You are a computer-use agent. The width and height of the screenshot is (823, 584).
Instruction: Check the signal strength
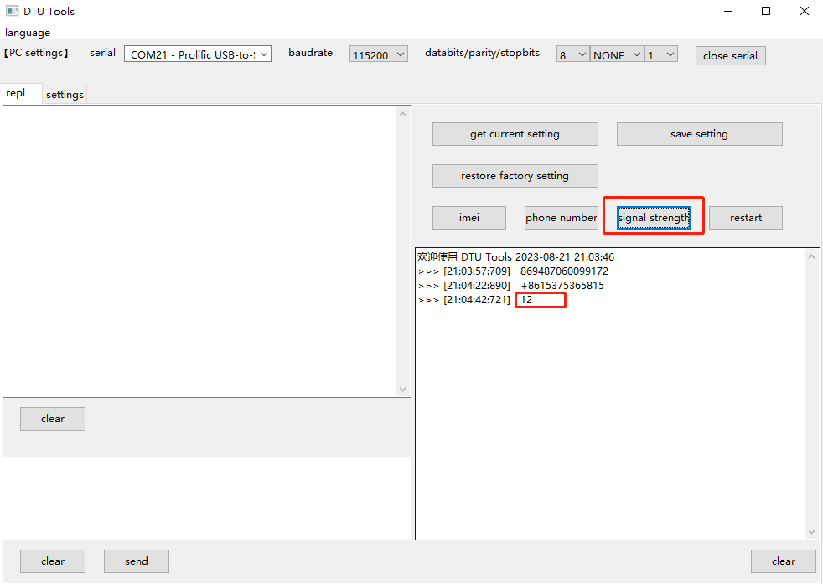coord(654,218)
